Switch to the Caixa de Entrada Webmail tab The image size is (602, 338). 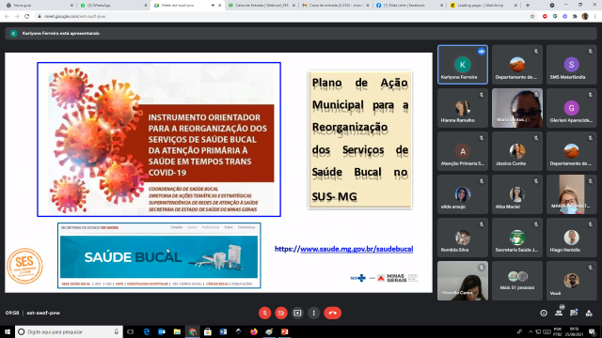(261, 6)
